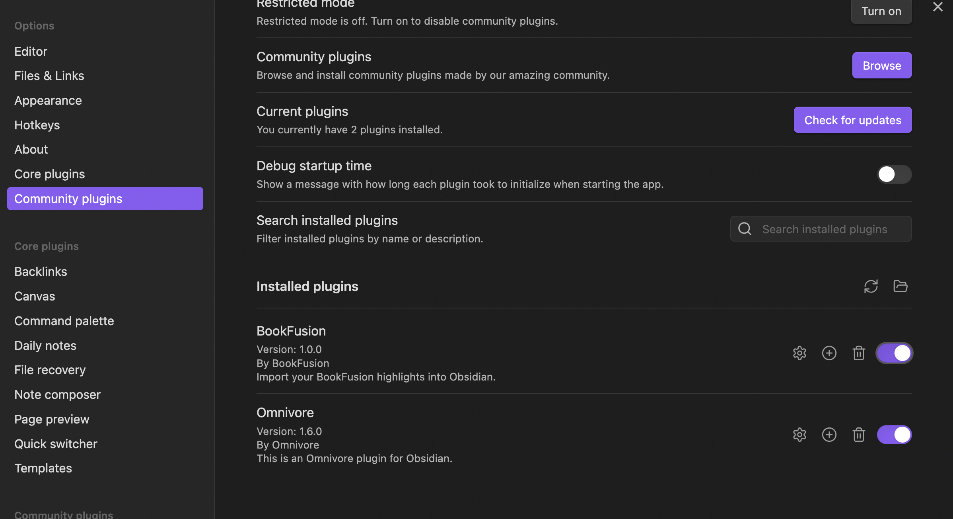This screenshot has width=953, height=519.
Task: Select Daily notes under Core plugins
Action: 45,345
